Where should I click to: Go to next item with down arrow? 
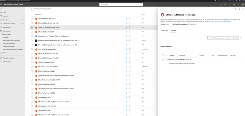click(x=239, y=9)
